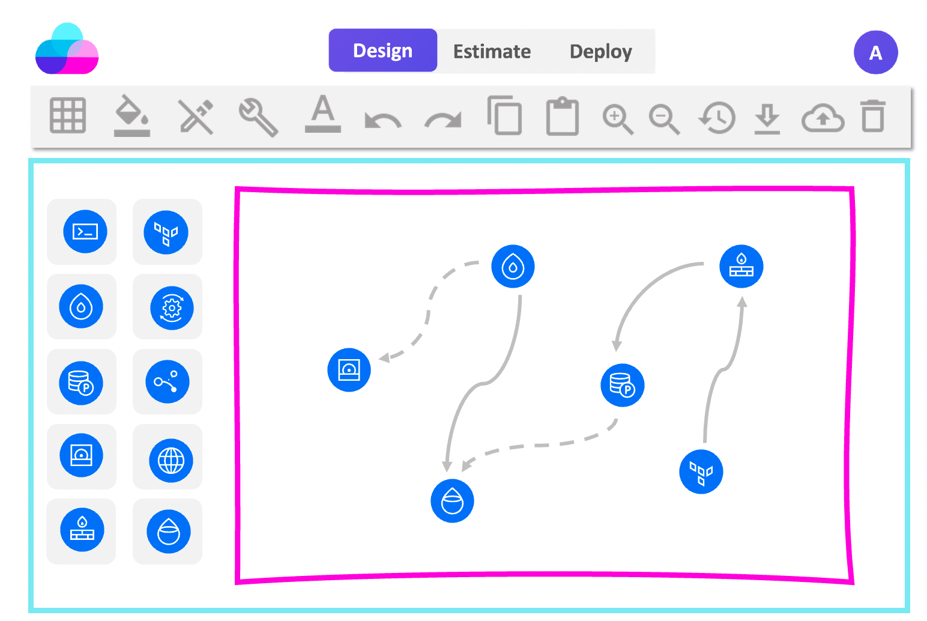Open the account menu via the A avatar

(875, 52)
